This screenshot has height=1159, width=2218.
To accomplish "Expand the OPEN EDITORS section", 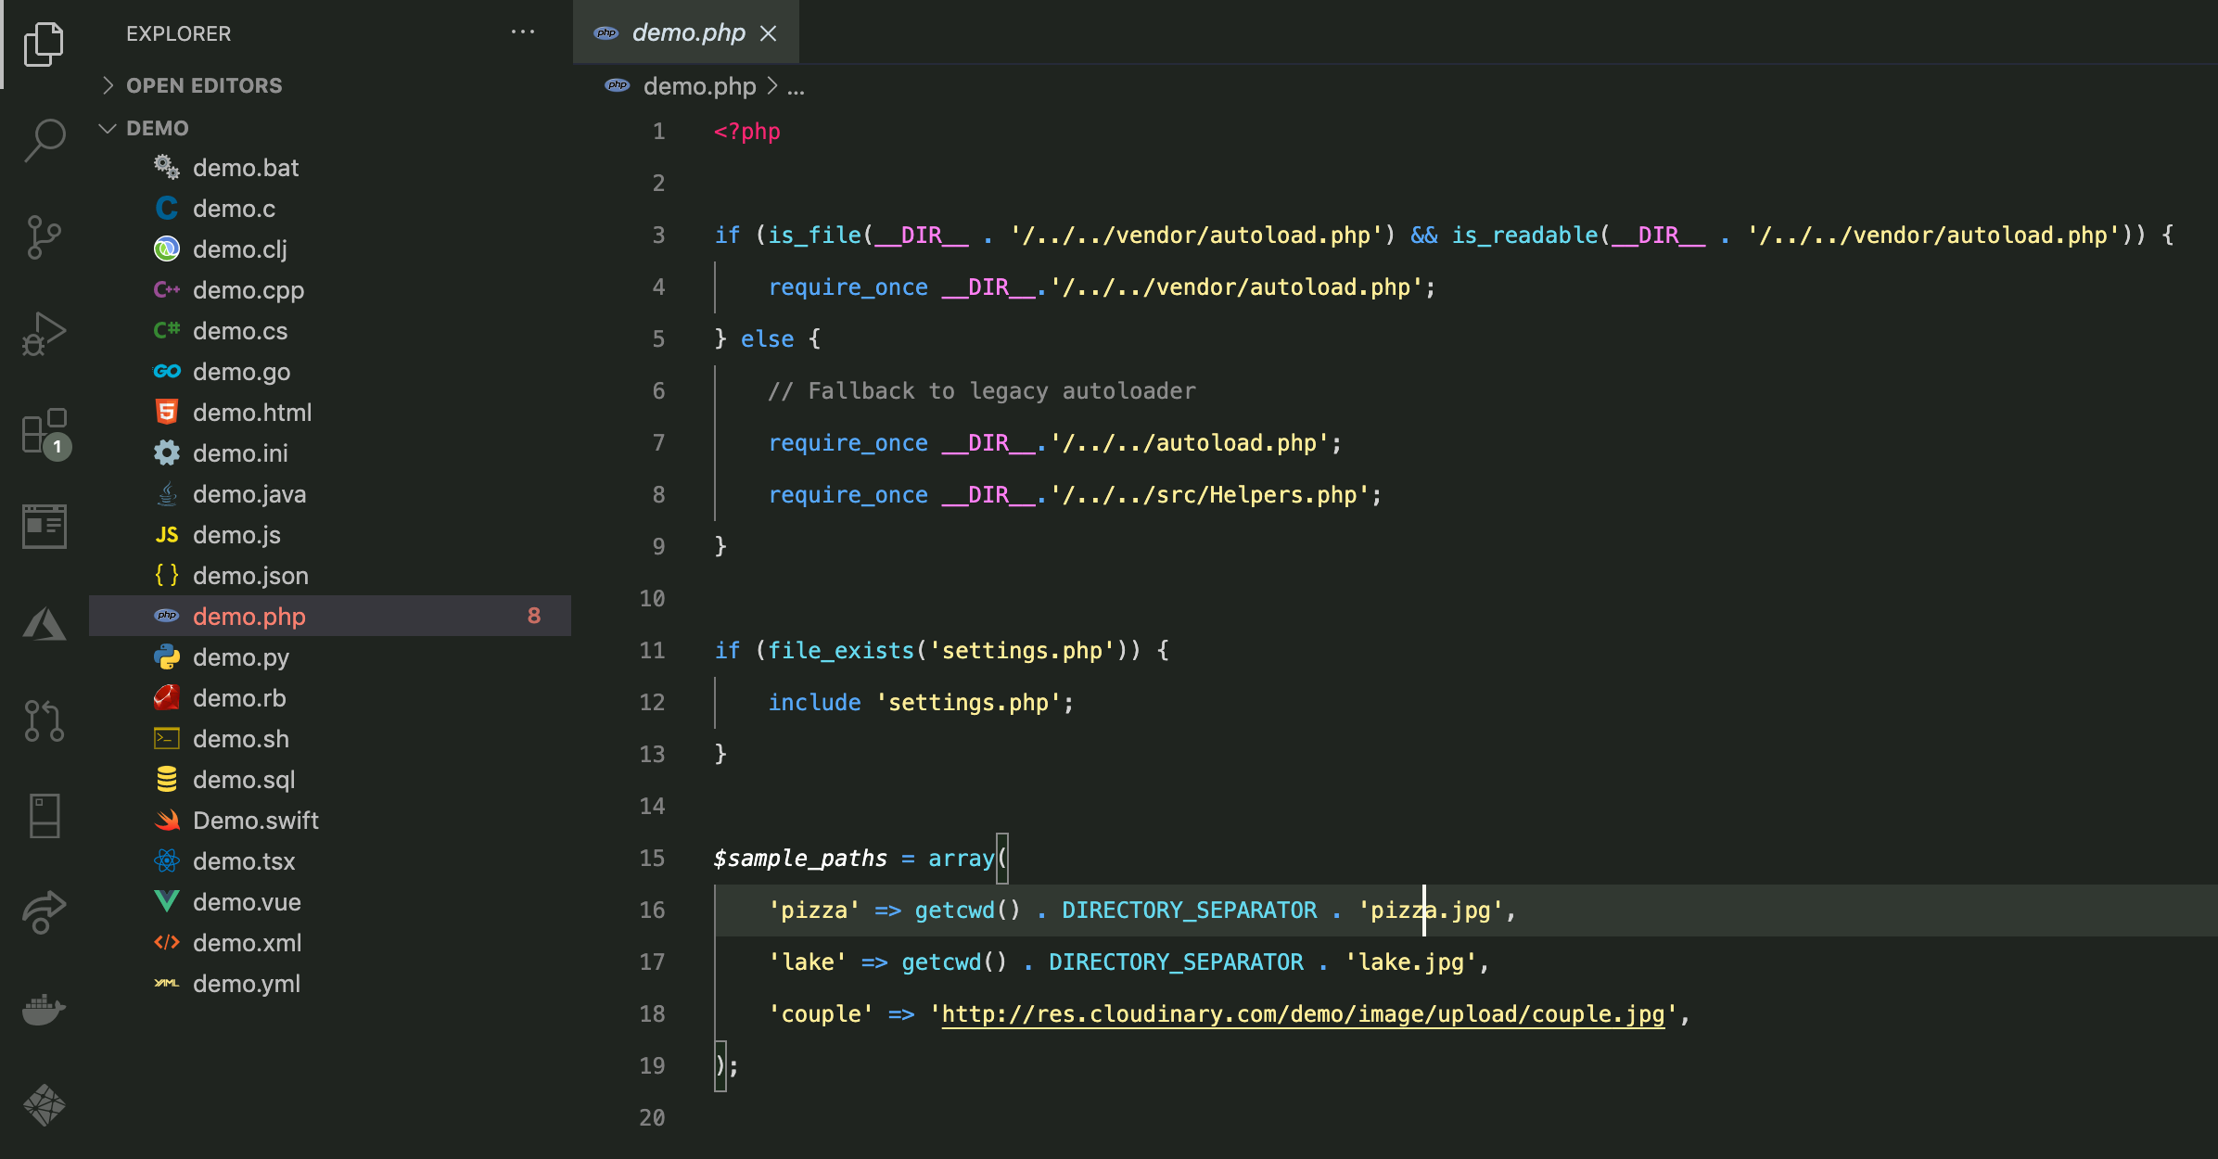I will (108, 84).
